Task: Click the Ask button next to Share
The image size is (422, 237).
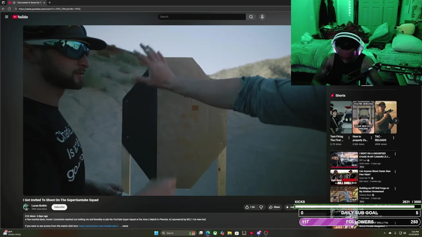Action: [289, 207]
